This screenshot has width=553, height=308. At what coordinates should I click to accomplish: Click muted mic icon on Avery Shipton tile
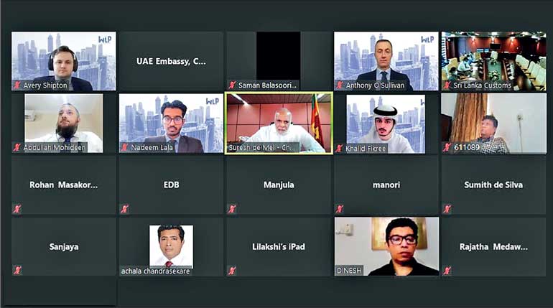click(x=17, y=85)
